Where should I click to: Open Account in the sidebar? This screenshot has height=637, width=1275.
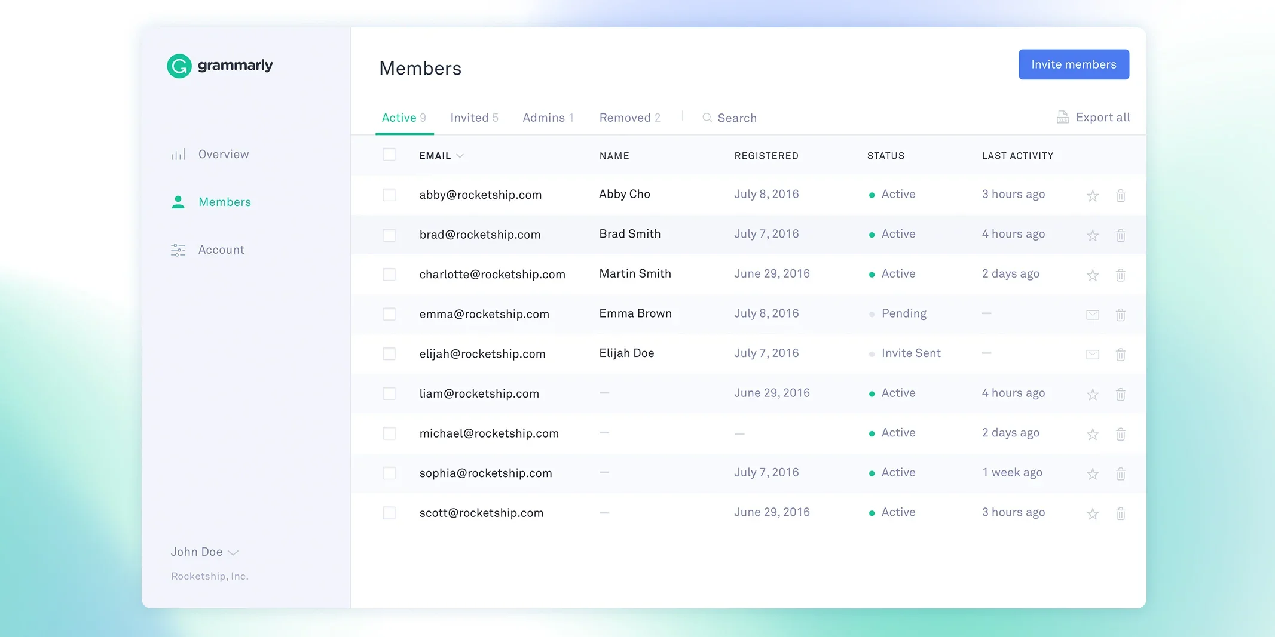click(207, 250)
